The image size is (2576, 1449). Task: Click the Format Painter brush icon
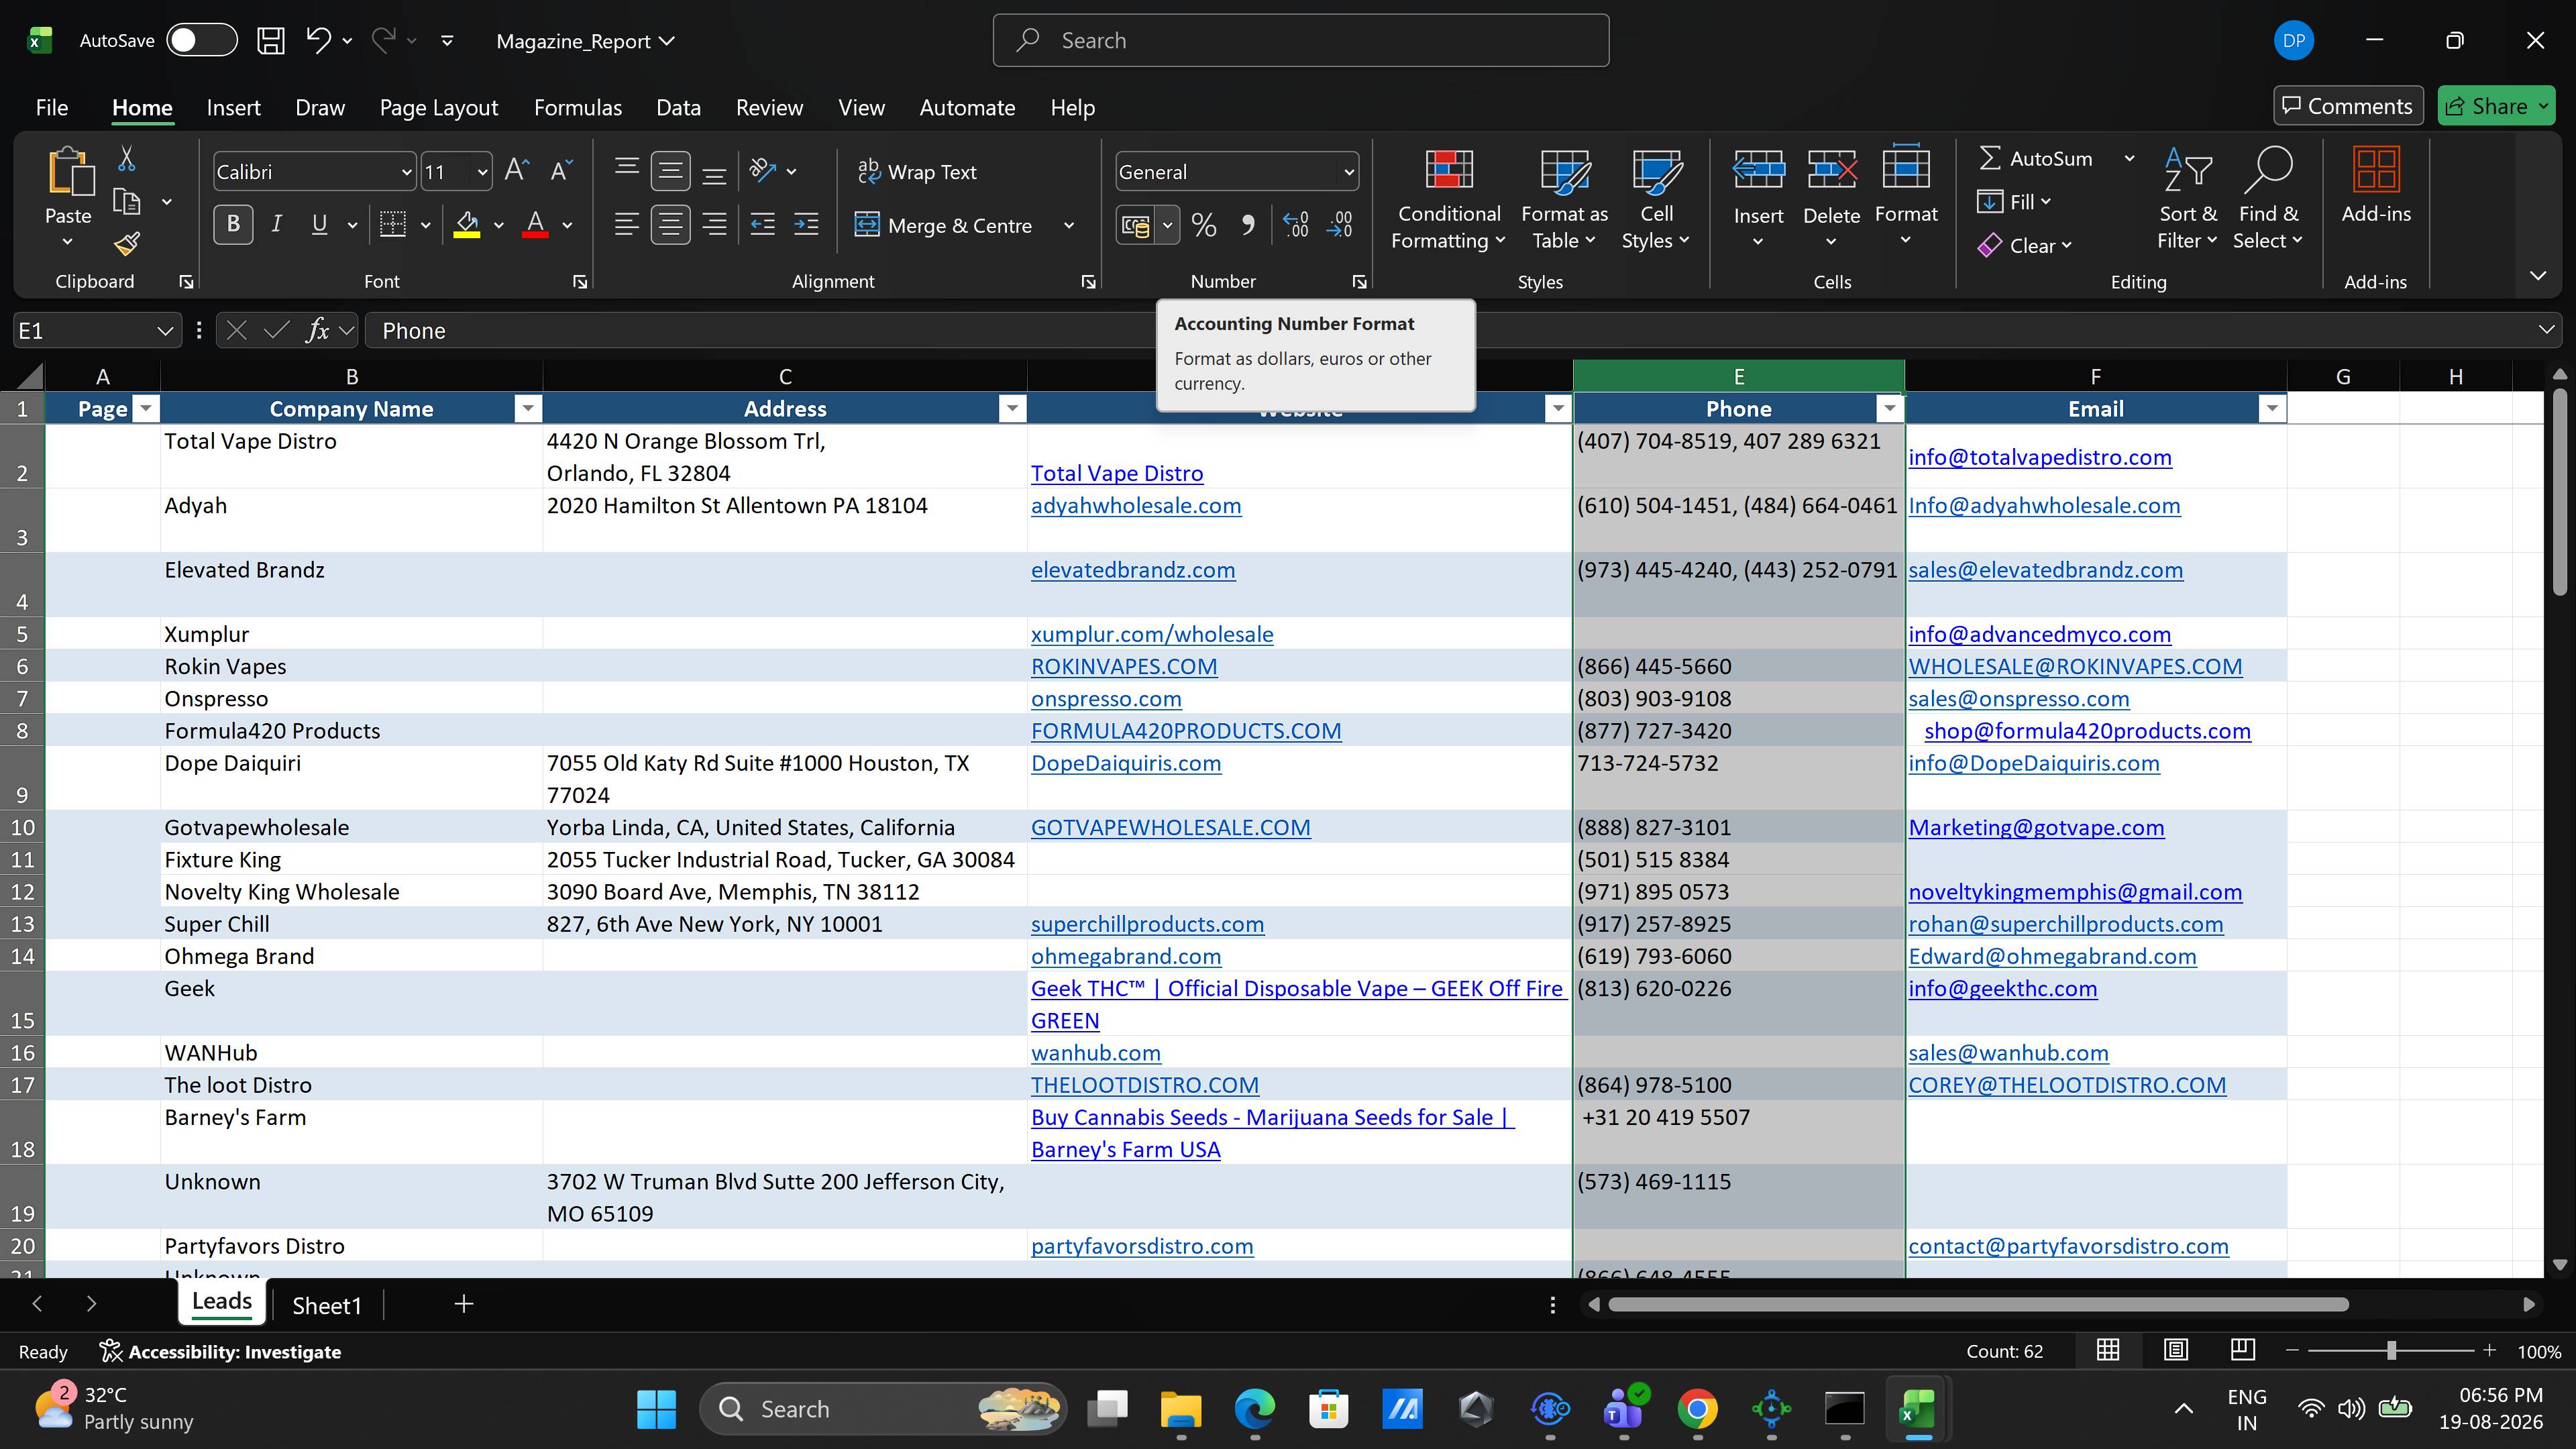pyautogui.click(x=127, y=244)
